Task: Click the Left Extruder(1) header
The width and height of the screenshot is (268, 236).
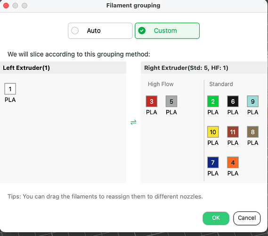Action: [63, 67]
